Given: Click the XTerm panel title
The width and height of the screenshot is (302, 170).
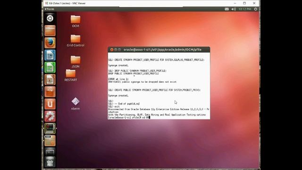Looking at the screenshot, I should 49,9.
